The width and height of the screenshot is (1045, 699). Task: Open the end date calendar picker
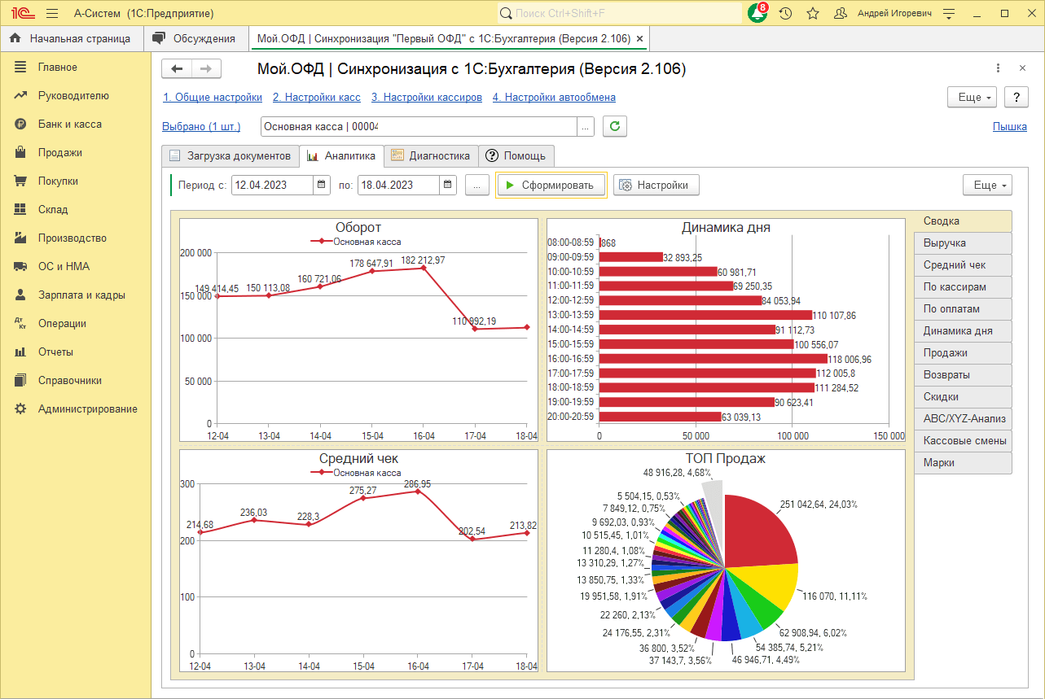[x=448, y=185]
